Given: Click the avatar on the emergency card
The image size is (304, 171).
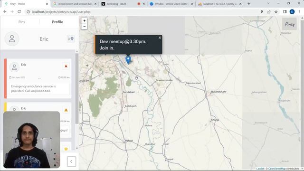Looking at the screenshot, I should (14, 67).
